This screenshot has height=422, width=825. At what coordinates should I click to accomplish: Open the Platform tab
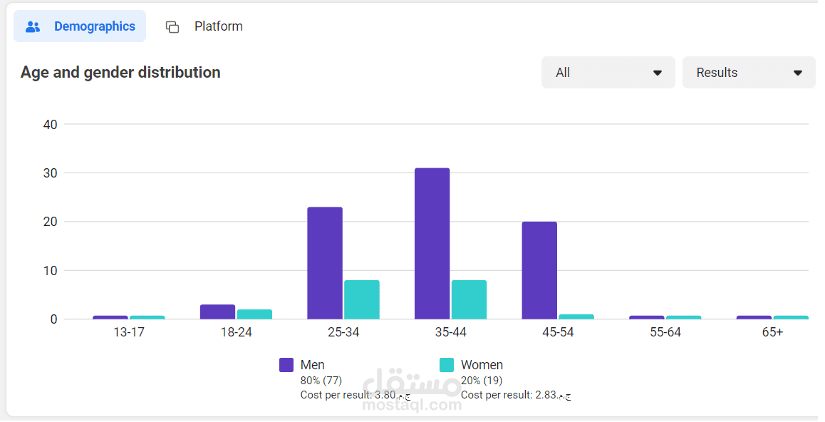205,26
